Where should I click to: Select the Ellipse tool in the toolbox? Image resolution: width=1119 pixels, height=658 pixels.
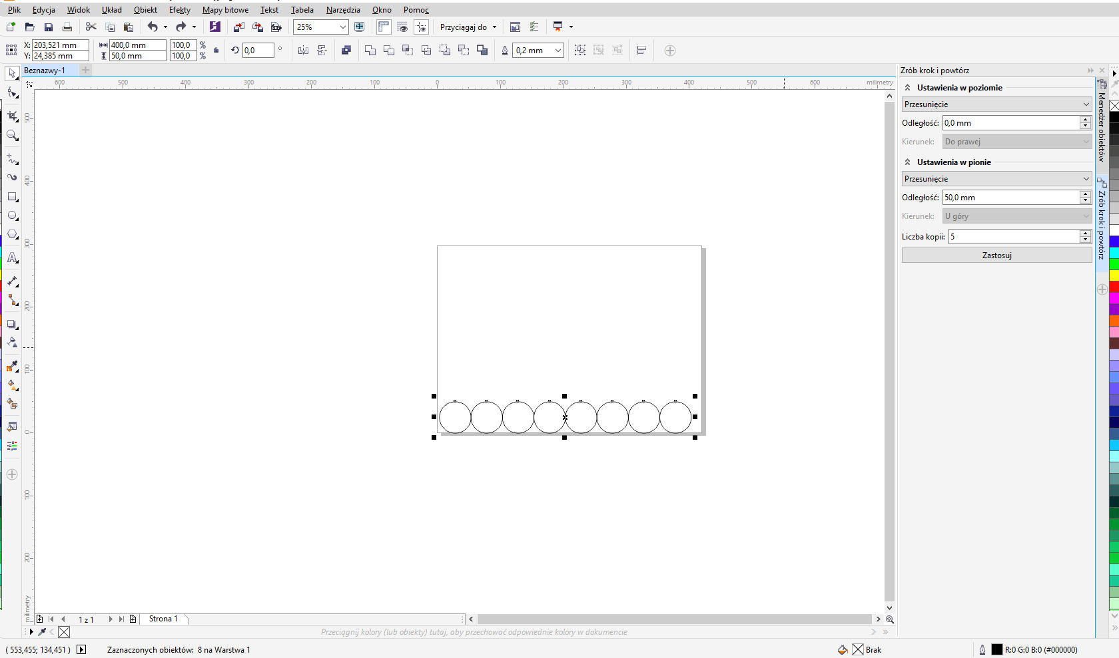coord(12,216)
